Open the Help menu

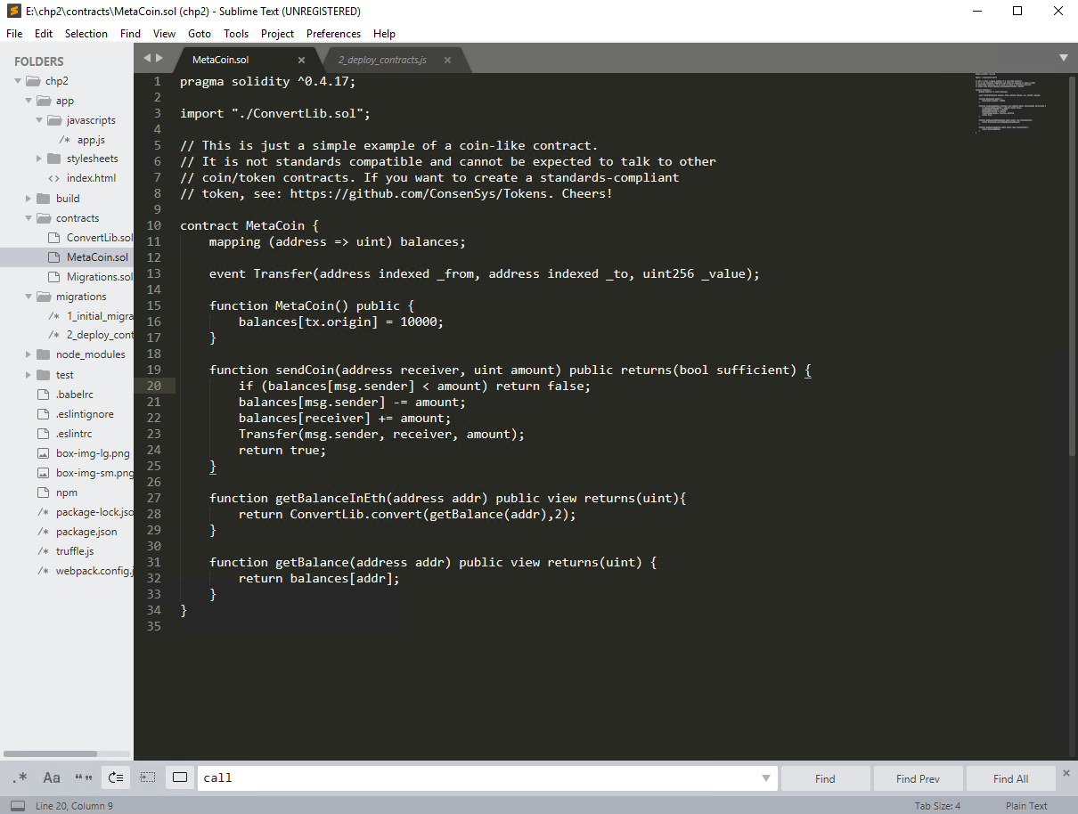(x=385, y=33)
